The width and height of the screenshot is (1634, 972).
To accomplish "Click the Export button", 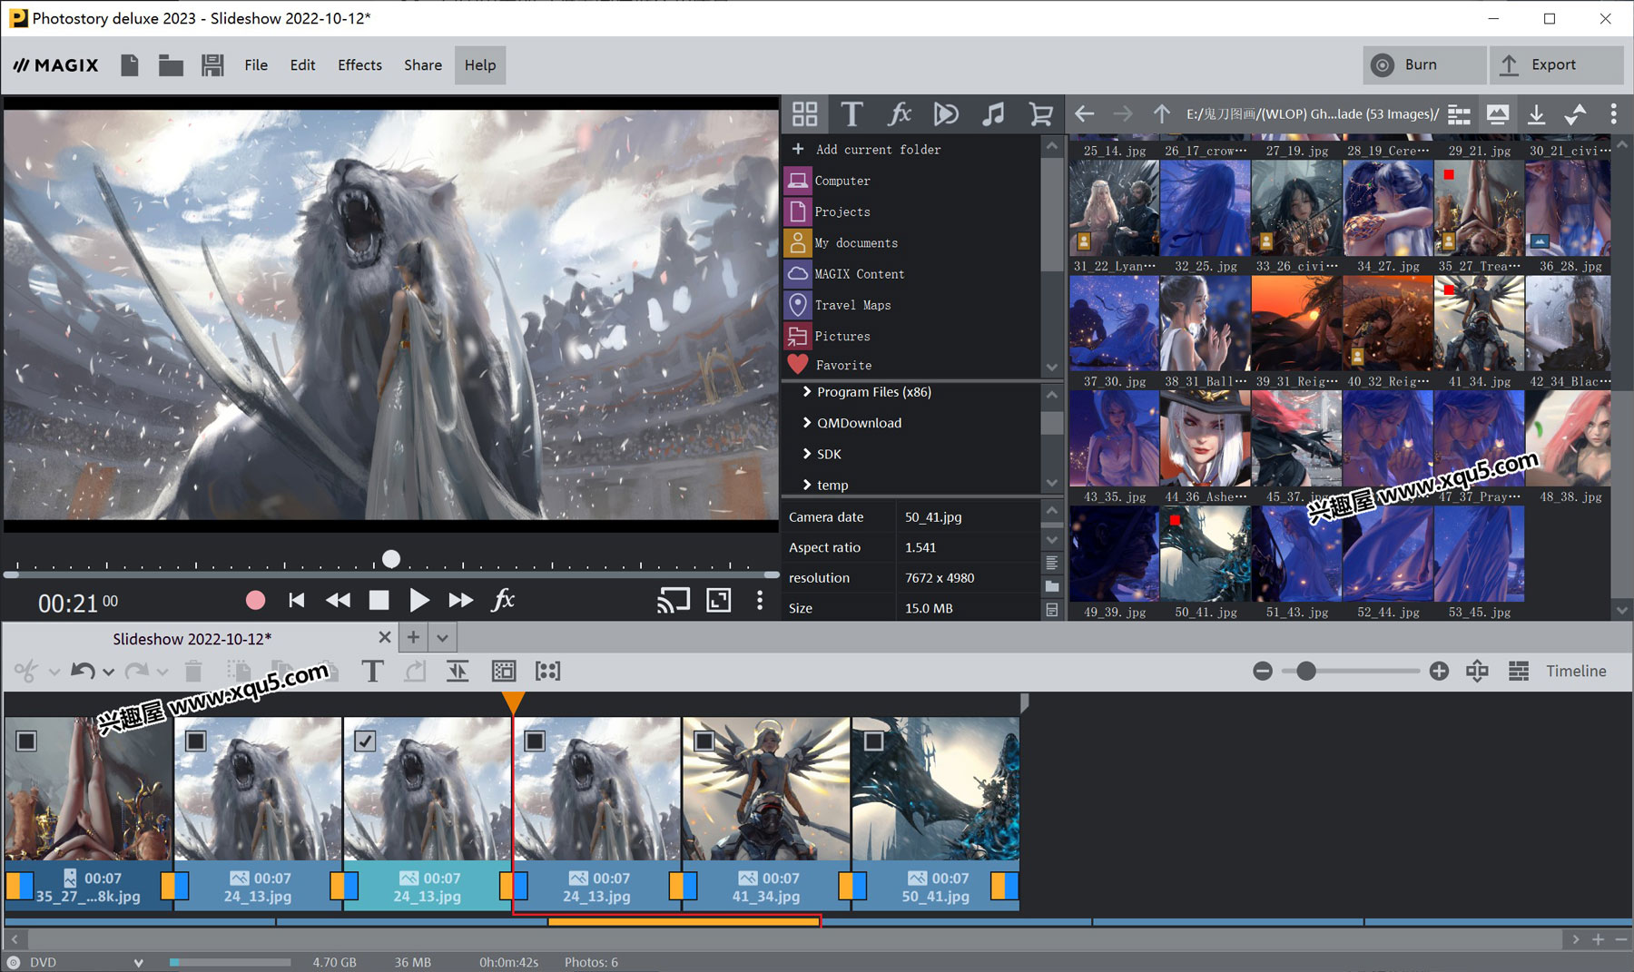I will [x=1556, y=64].
